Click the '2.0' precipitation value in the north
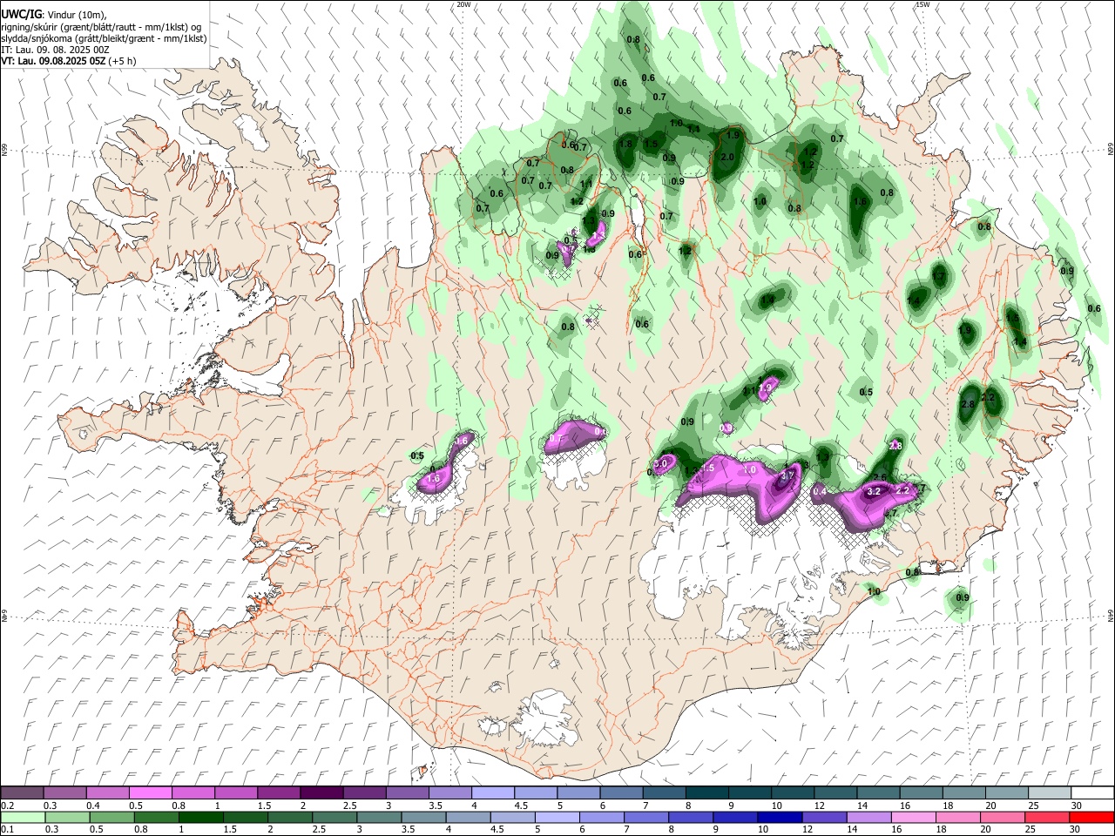 (x=727, y=157)
